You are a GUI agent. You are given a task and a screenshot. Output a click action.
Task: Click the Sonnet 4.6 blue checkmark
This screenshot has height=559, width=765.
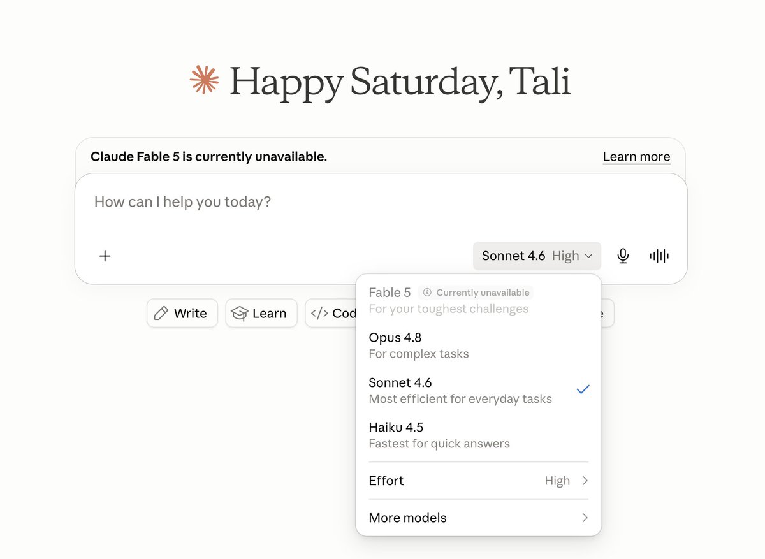[x=583, y=389]
